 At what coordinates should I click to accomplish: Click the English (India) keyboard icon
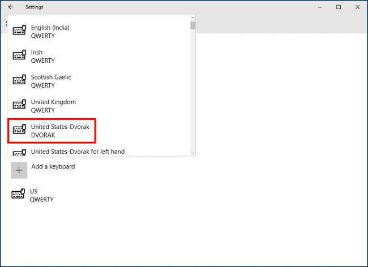[x=19, y=30]
